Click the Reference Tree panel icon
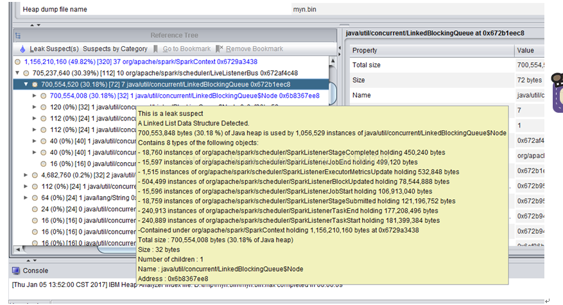 (18, 35)
